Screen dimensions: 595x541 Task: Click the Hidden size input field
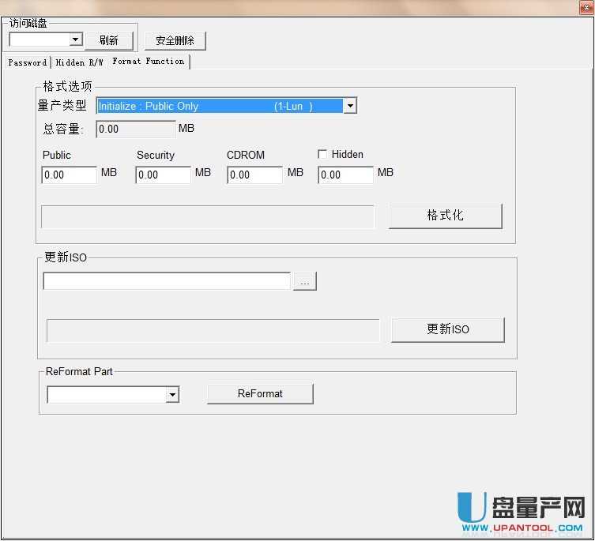tap(345, 175)
